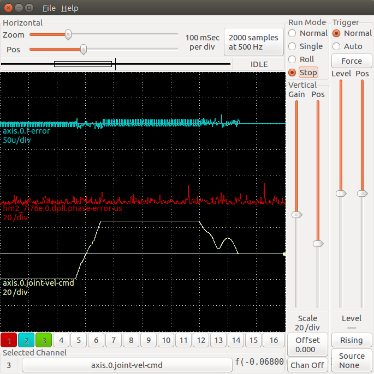Enable channel 10
The height and width of the screenshot is (374, 374).
coord(166,340)
